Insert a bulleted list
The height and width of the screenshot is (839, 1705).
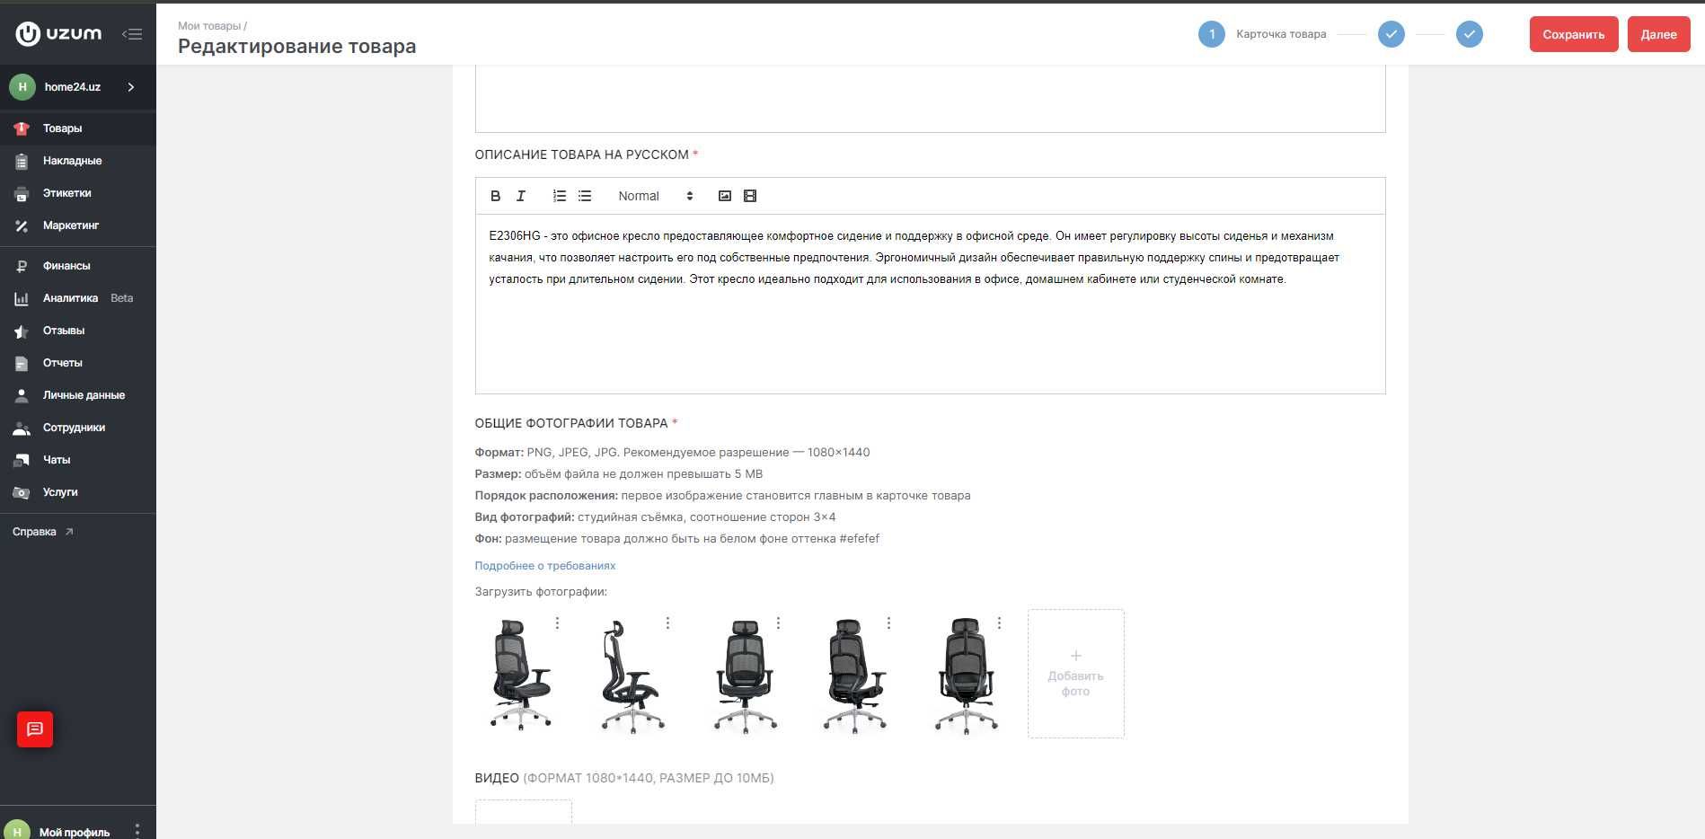point(585,196)
